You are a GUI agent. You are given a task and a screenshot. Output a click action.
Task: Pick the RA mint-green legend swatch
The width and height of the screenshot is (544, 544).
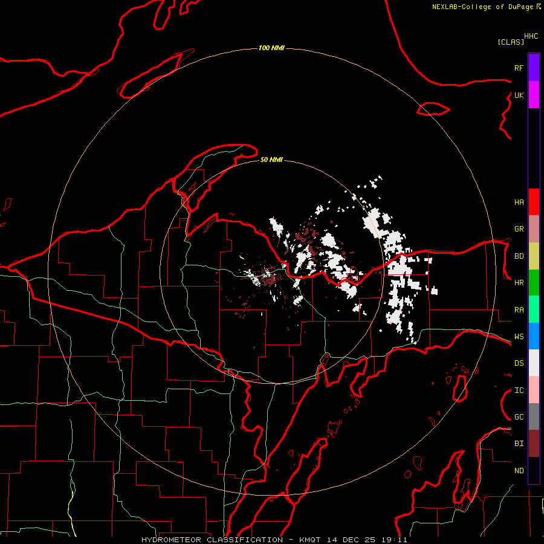pos(534,309)
